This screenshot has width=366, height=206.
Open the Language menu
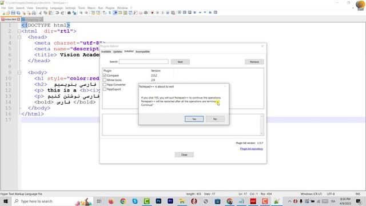pyautogui.click(x=56, y=8)
